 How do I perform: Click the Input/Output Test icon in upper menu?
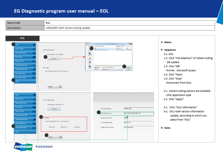[x=34, y=65]
